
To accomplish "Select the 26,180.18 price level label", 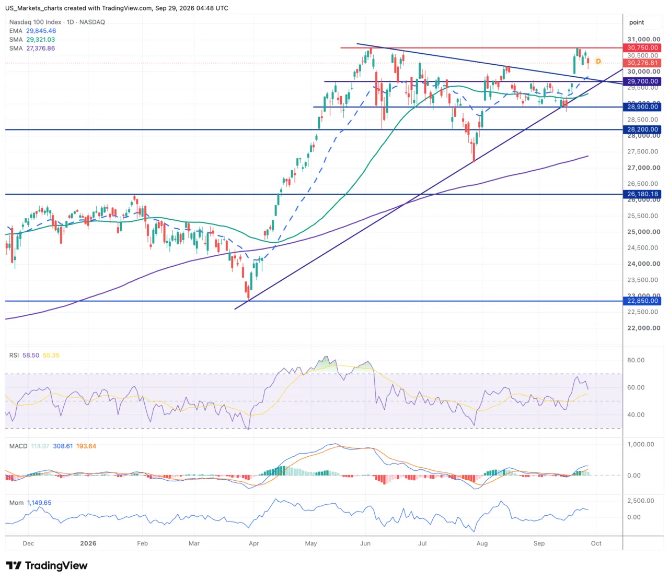I will coord(643,194).
